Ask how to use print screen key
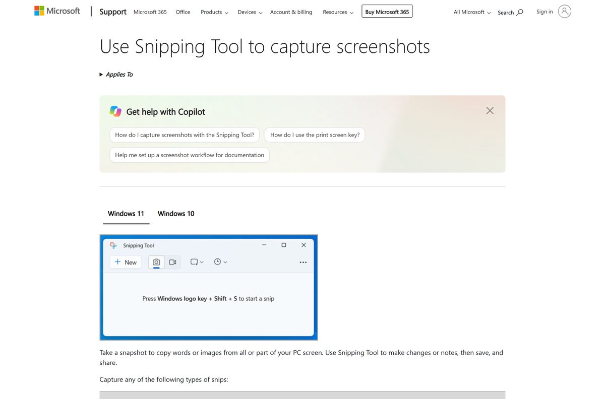The width and height of the screenshot is (605, 399). pyautogui.click(x=315, y=135)
